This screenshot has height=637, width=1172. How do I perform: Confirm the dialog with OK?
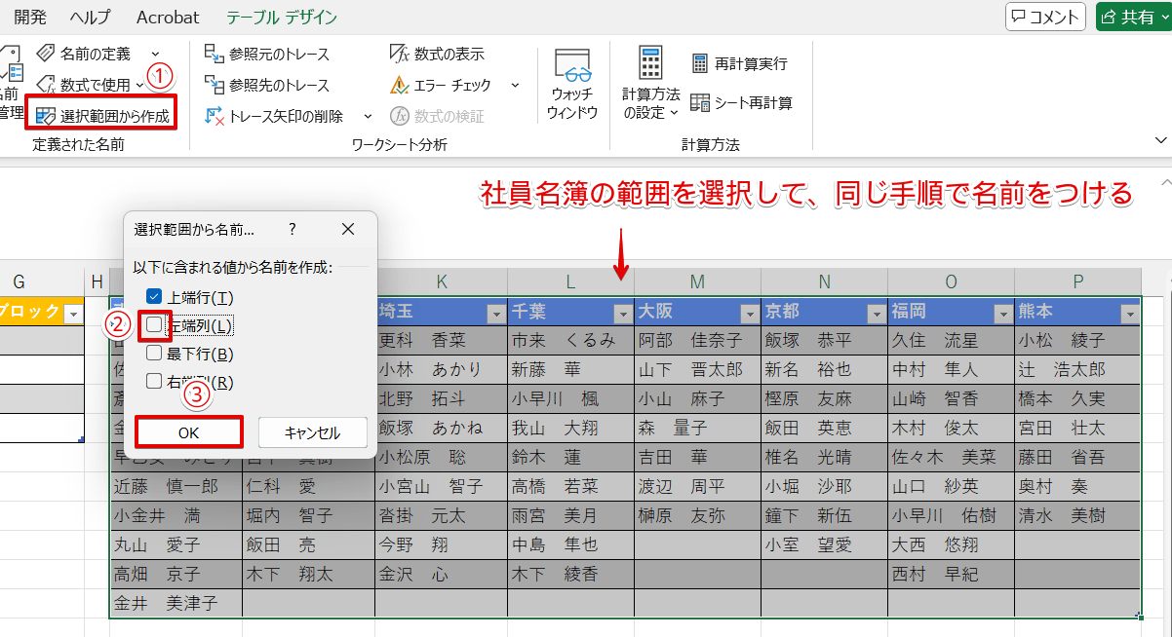188,432
